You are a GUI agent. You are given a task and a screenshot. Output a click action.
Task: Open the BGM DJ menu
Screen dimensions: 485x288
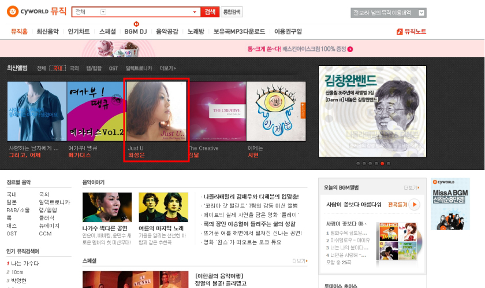[136, 31]
